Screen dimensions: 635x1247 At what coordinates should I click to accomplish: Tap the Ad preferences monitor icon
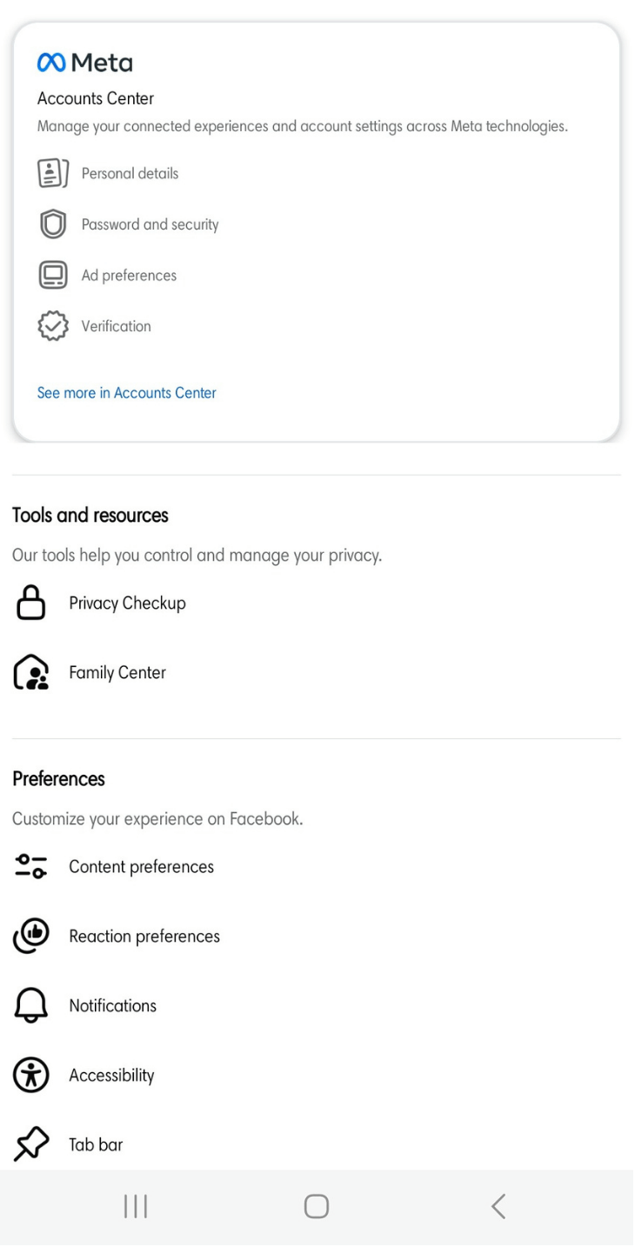coord(53,276)
